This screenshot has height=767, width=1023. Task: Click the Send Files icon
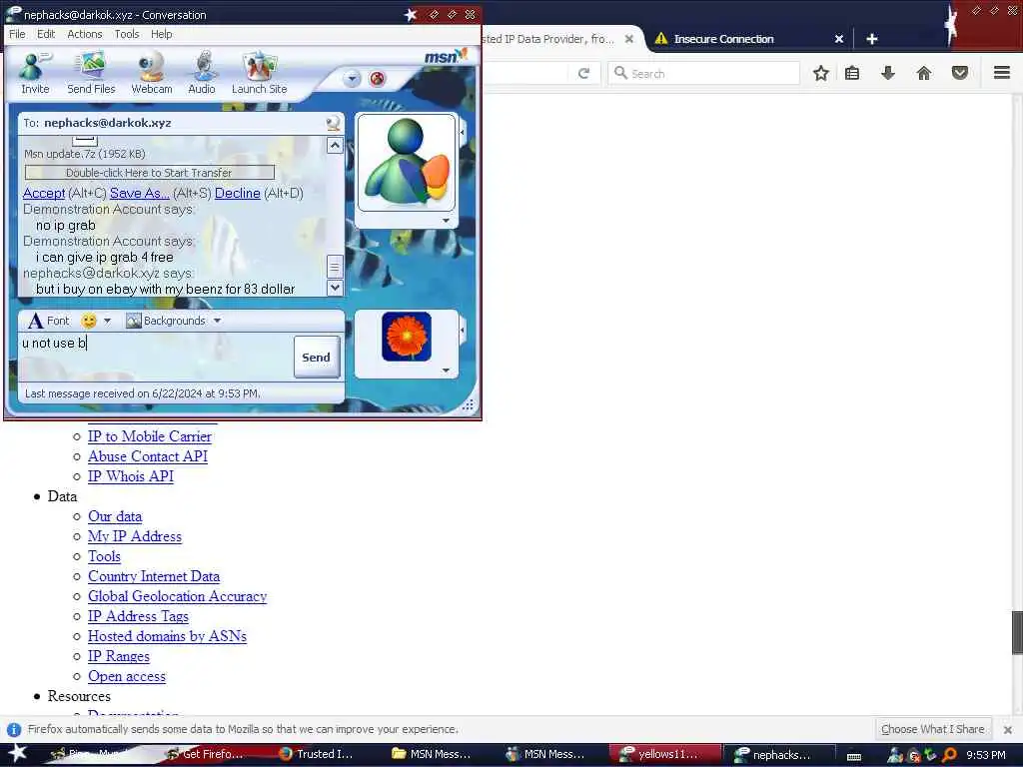(91, 73)
